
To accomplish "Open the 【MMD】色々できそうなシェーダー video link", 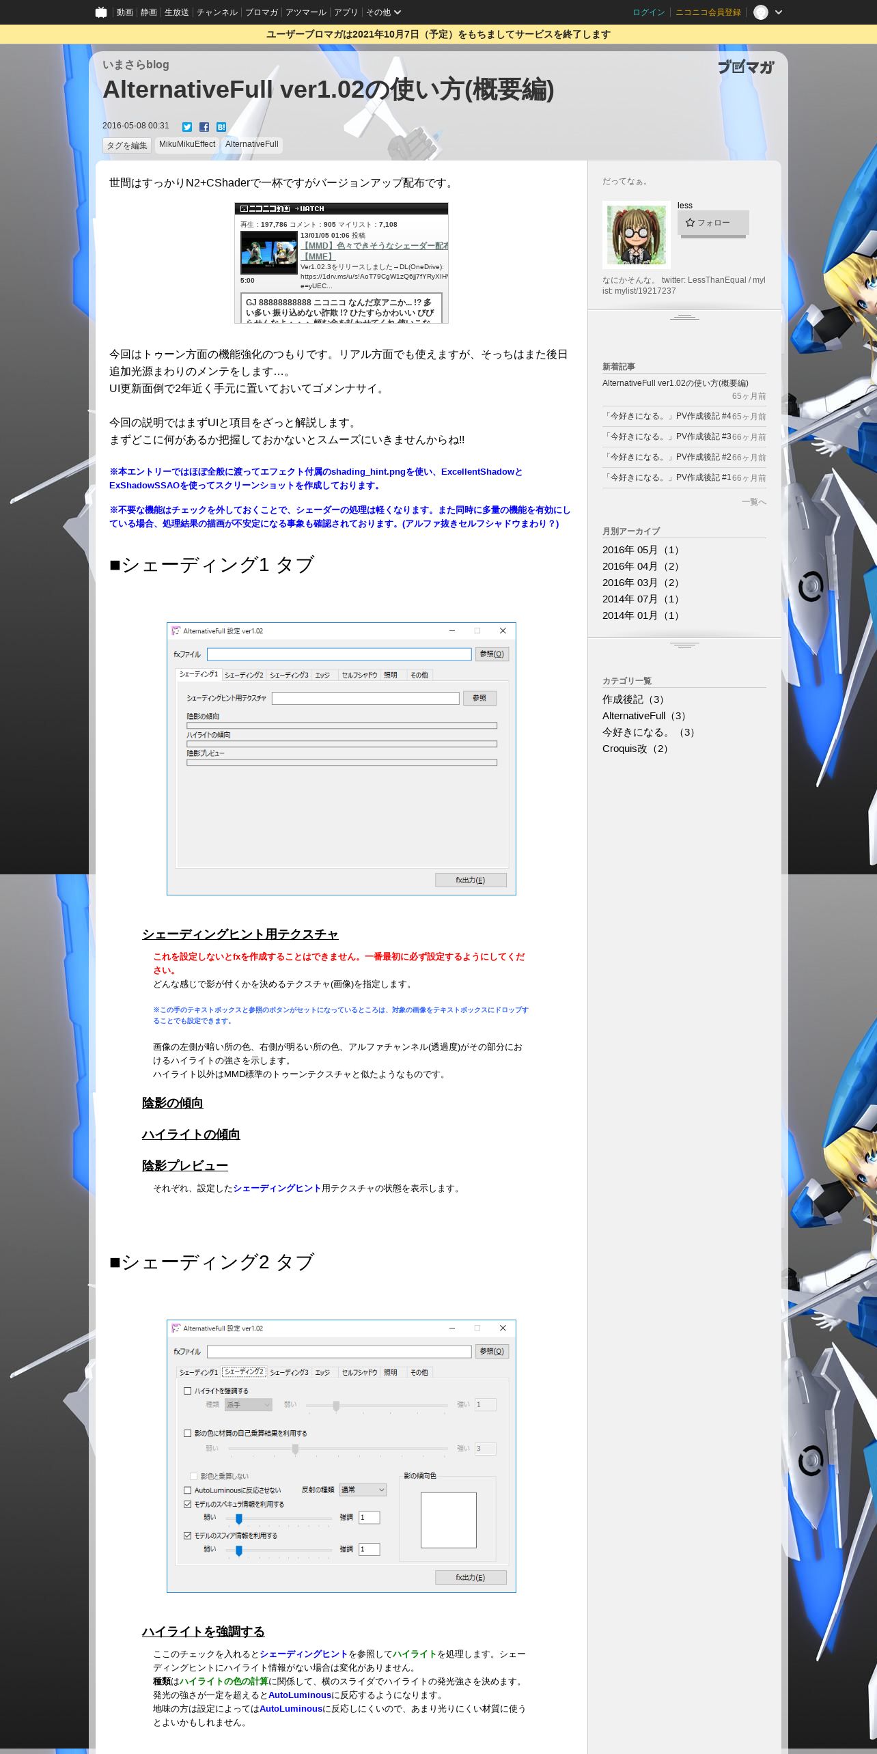I will coord(374,251).
